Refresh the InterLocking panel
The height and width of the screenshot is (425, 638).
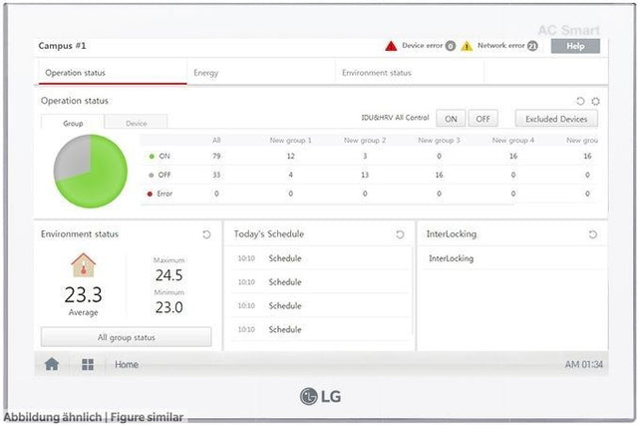coord(593,234)
